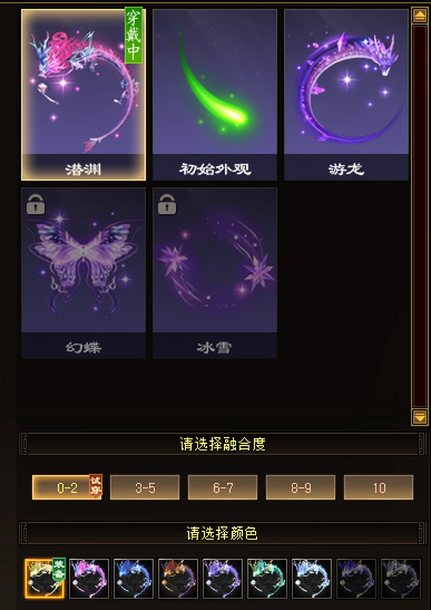Image resolution: width=431 pixels, height=610 pixels.
Task: Click the locked 幻蝶 butterfly appearance
Action: click(83, 273)
